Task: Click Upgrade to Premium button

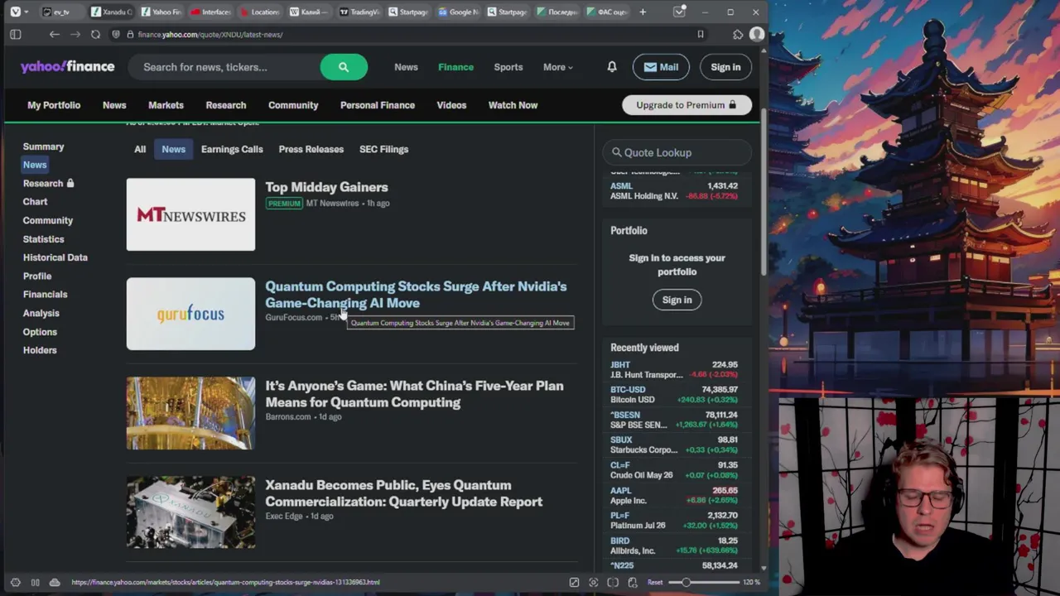Action: [x=687, y=105]
